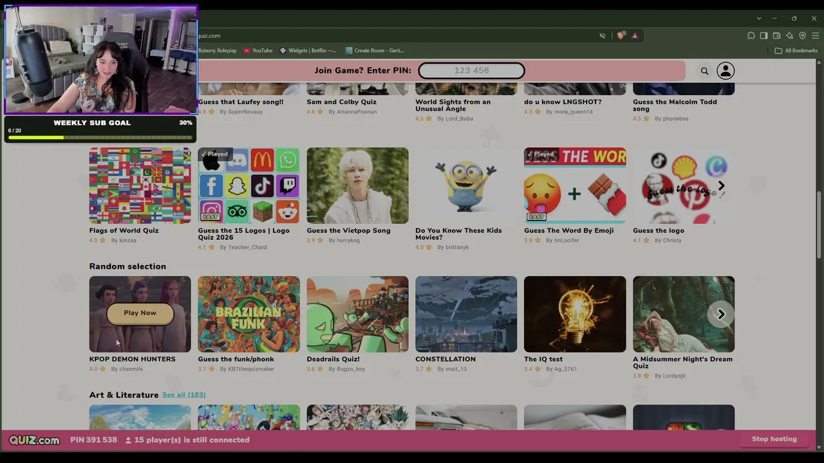Viewport: 824px width, 463px height.
Task: Open the Sam and Colby Quiz title
Action: coord(342,102)
